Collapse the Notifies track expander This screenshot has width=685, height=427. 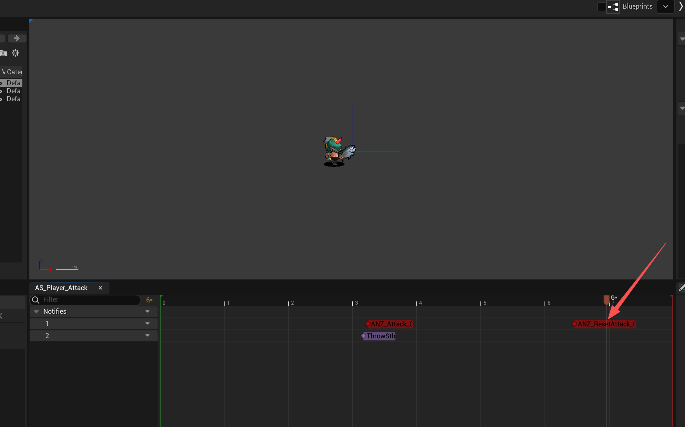click(x=36, y=311)
